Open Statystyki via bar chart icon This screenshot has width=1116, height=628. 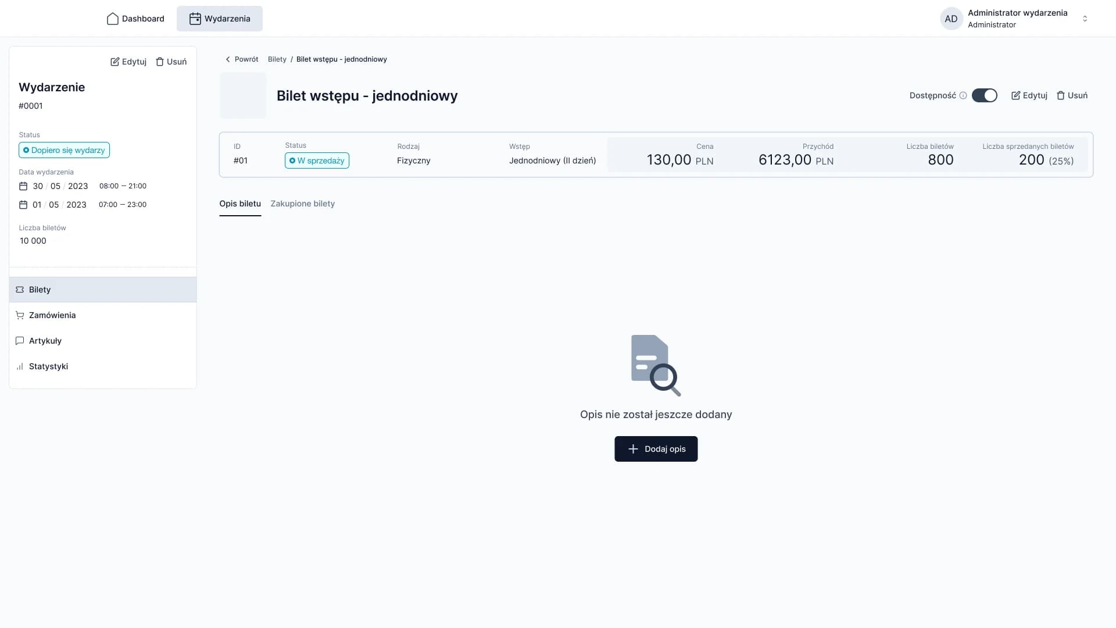[x=20, y=366]
